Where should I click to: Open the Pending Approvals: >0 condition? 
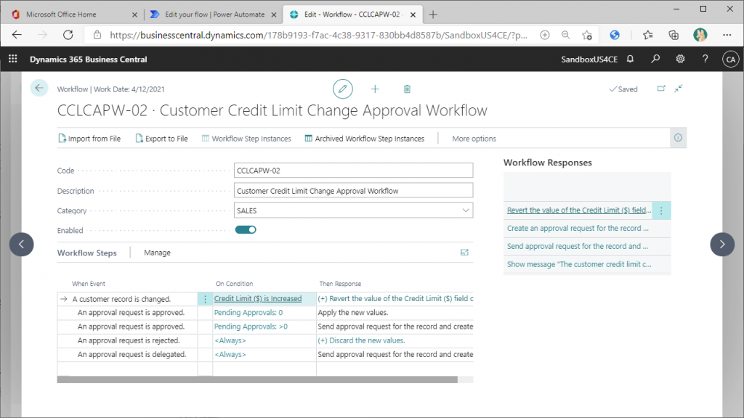(x=251, y=326)
